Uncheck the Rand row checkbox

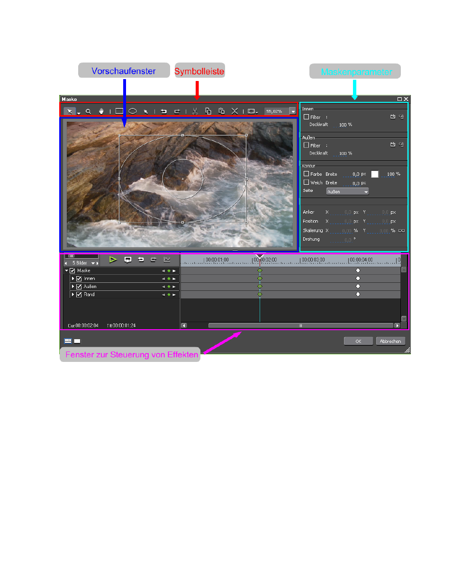coord(79,294)
